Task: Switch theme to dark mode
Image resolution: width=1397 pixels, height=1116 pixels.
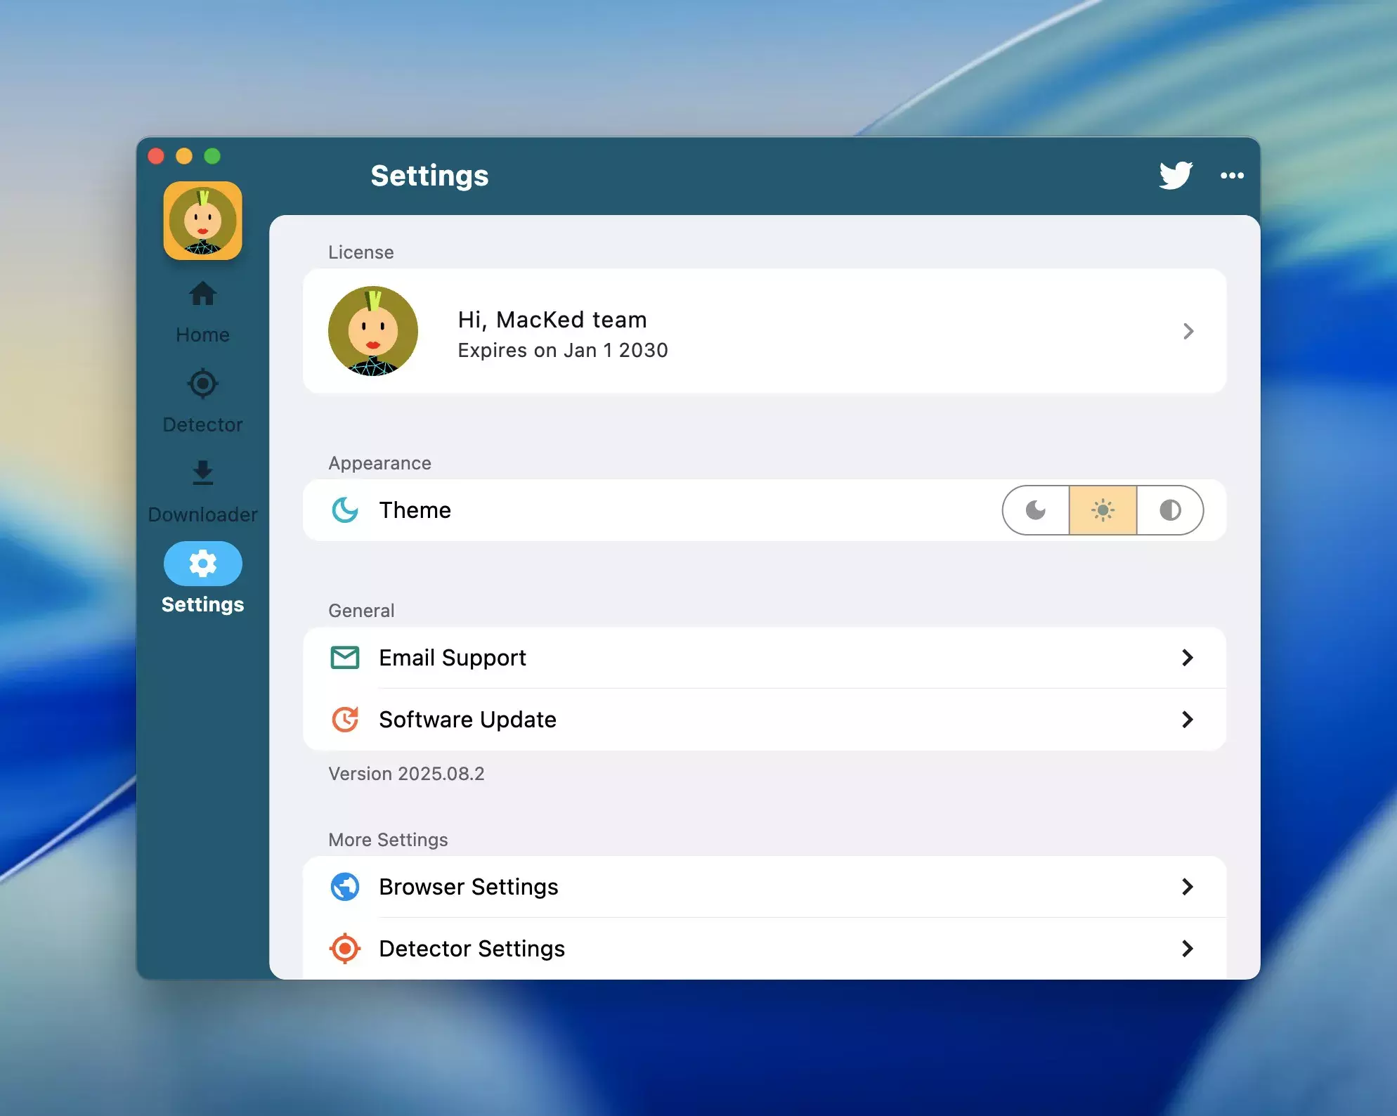Action: click(1036, 510)
